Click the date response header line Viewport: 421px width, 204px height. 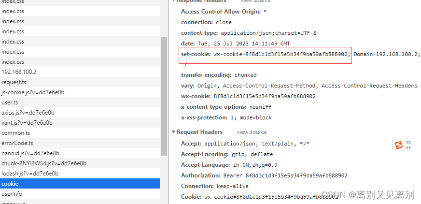coord(236,44)
